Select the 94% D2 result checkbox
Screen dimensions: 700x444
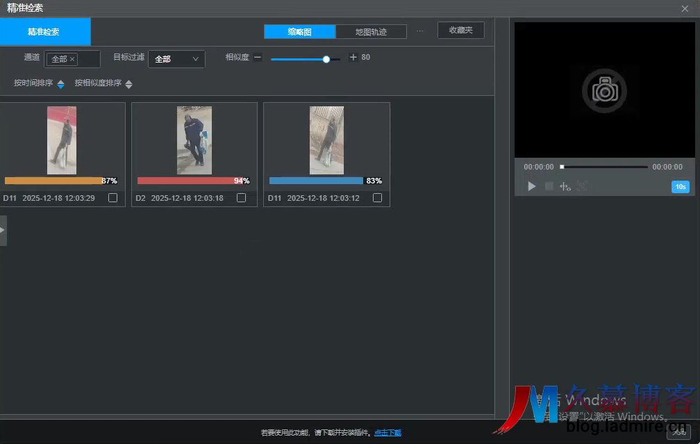click(x=241, y=198)
